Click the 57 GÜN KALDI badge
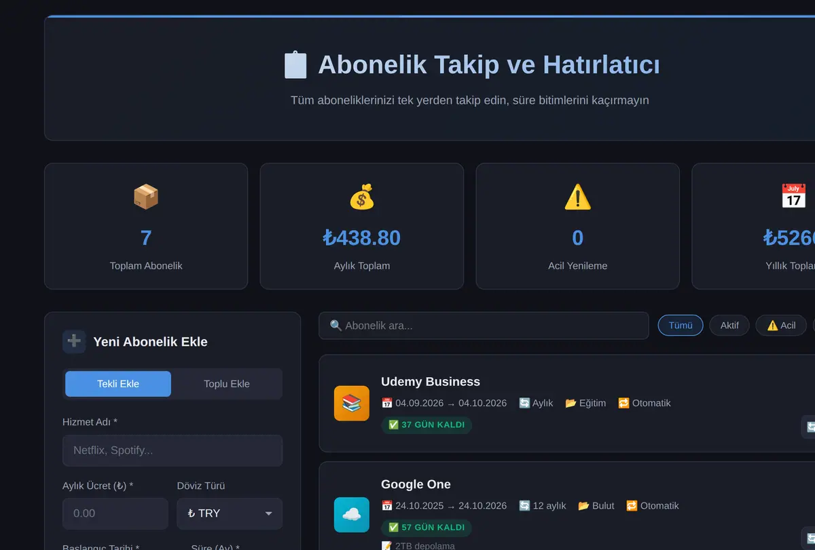Image resolution: width=815 pixels, height=550 pixels. click(x=427, y=528)
